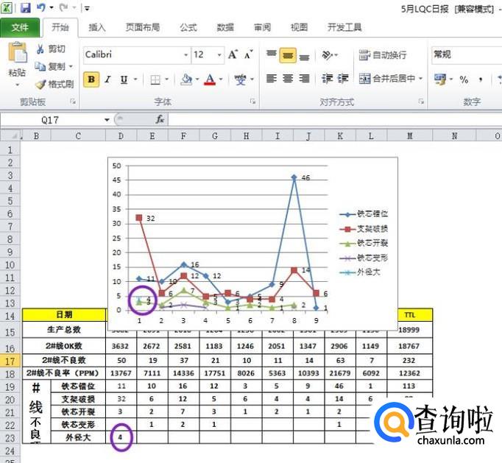
Task: Click the accounting number format icon
Action: 440,79
